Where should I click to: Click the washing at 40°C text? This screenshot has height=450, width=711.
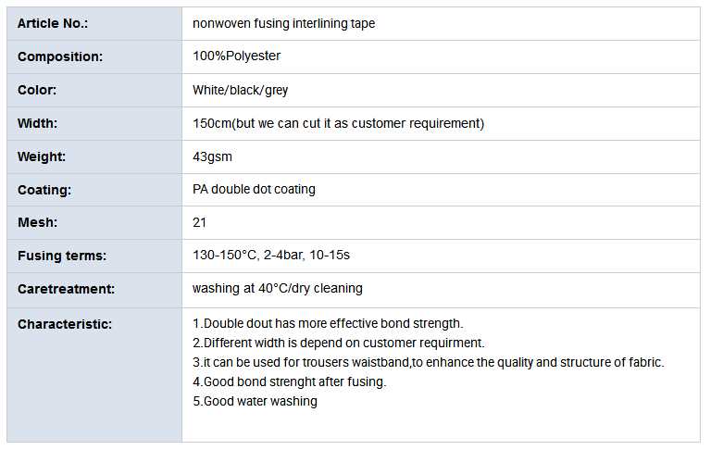pos(278,289)
